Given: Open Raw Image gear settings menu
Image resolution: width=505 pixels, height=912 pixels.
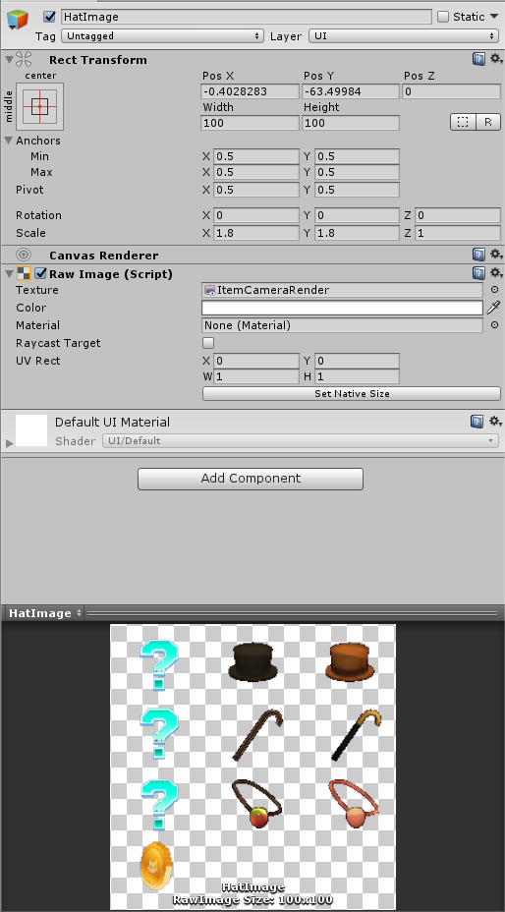Looking at the screenshot, I should (x=495, y=273).
